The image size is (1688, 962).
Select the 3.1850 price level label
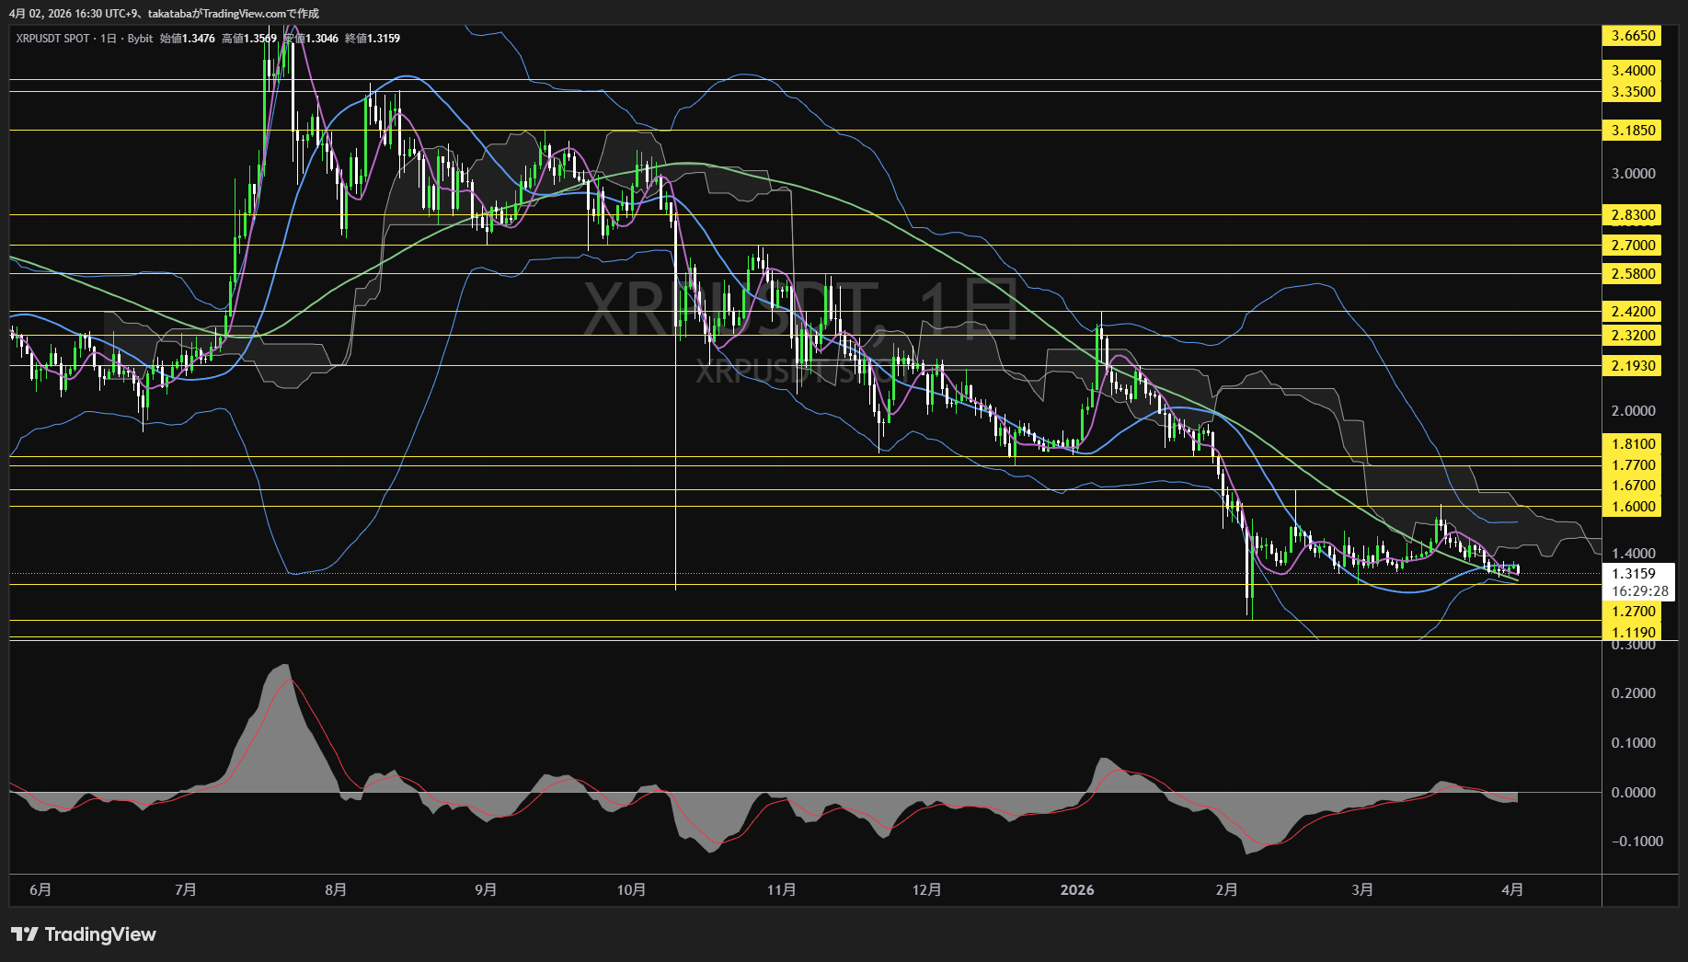(x=1633, y=131)
